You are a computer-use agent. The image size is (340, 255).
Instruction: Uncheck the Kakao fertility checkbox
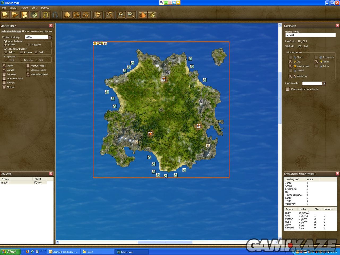click(316, 62)
